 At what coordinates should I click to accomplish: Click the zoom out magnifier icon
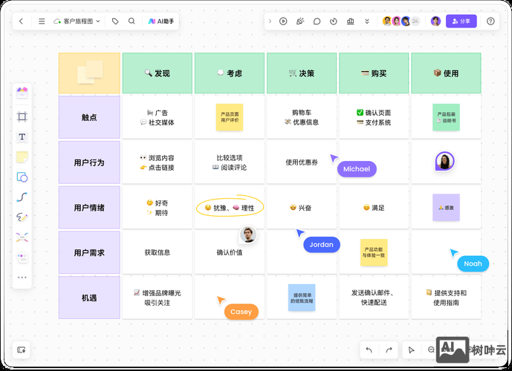coord(431,349)
